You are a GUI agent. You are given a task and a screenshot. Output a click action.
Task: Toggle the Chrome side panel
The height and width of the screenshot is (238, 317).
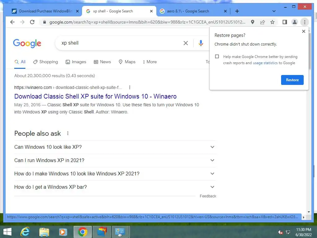[285, 22]
